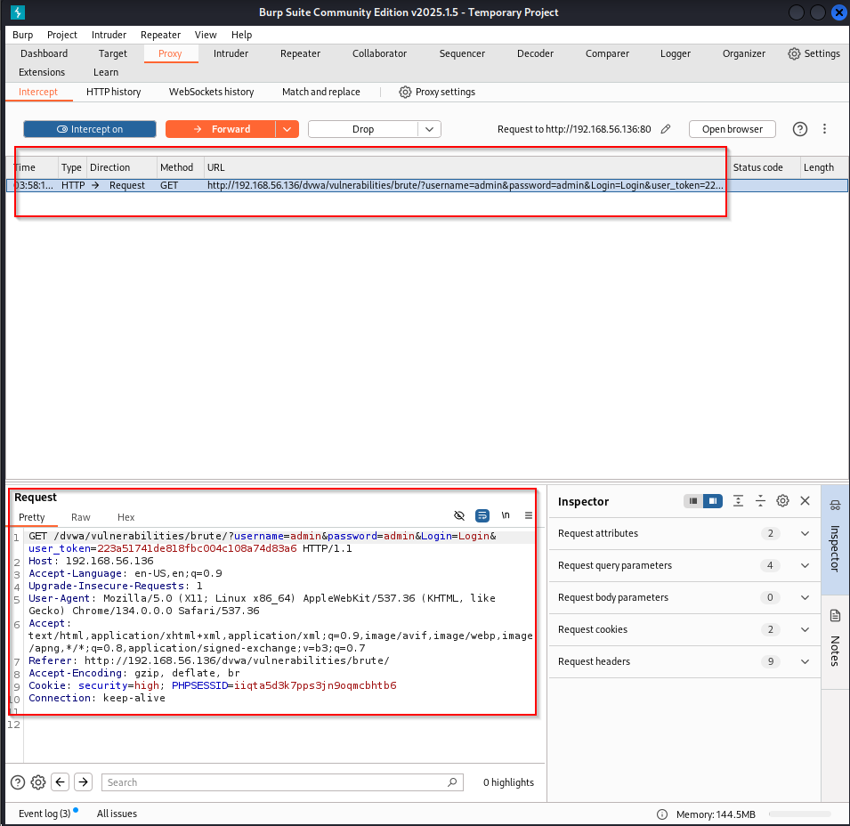Sort table by Time column
The width and height of the screenshot is (850, 826).
pyautogui.click(x=31, y=167)
